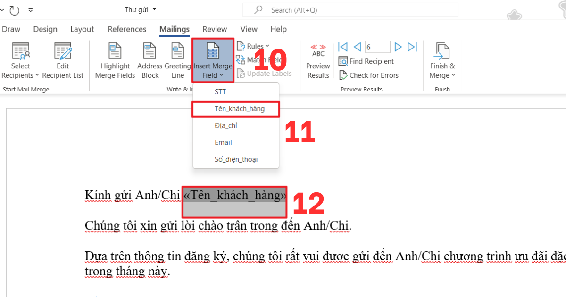The image size is (566, 297).
Task: Expand the Insert Merge Field dropdown arrow
Action: click(x=220, y=75)
